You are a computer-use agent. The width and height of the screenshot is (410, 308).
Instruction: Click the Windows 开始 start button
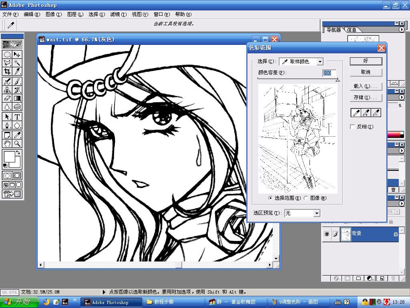click(19, 302)
